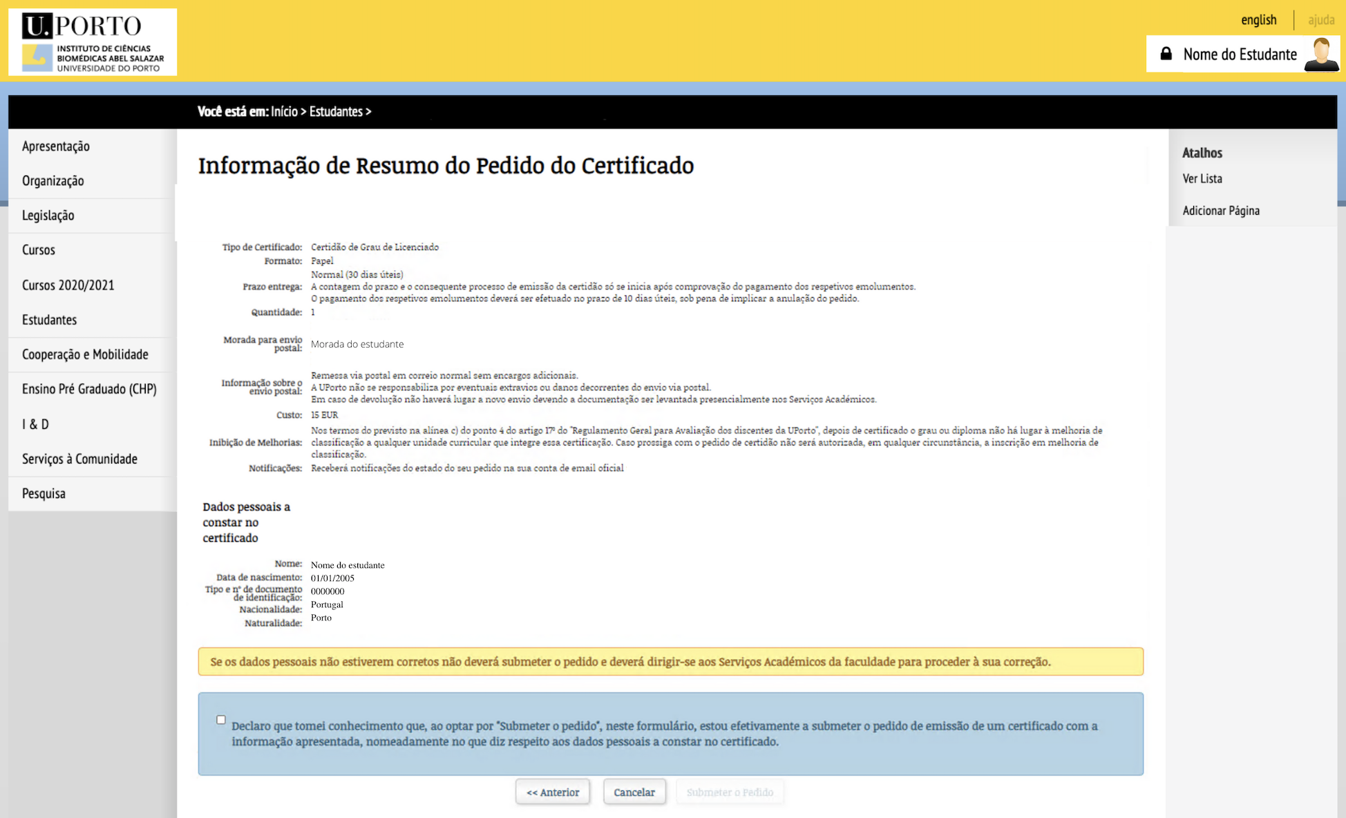Go to Estudantes in the breadcrumb
1346x818 pixels.
click(336, 112)
